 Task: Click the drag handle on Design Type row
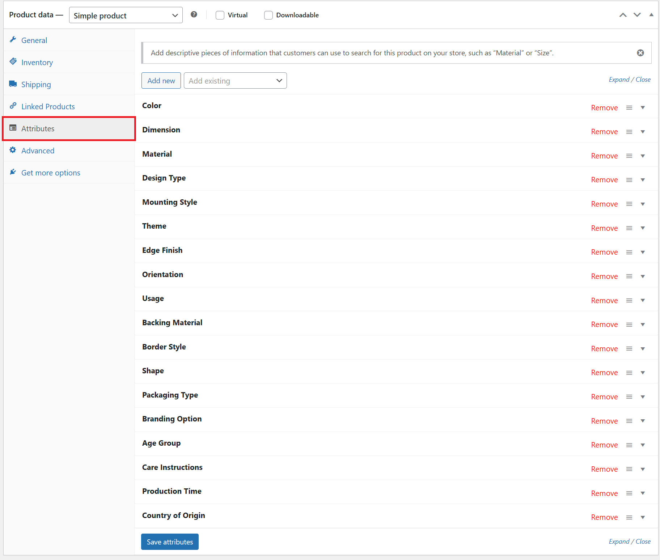click(x=629, y=180)
